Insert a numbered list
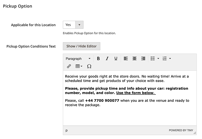Viewport: 202px width, 139px height. 165,59
